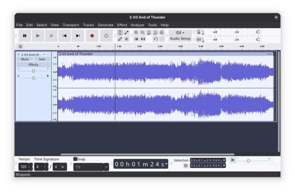Click the Undo arrow icon

(156, 39)
